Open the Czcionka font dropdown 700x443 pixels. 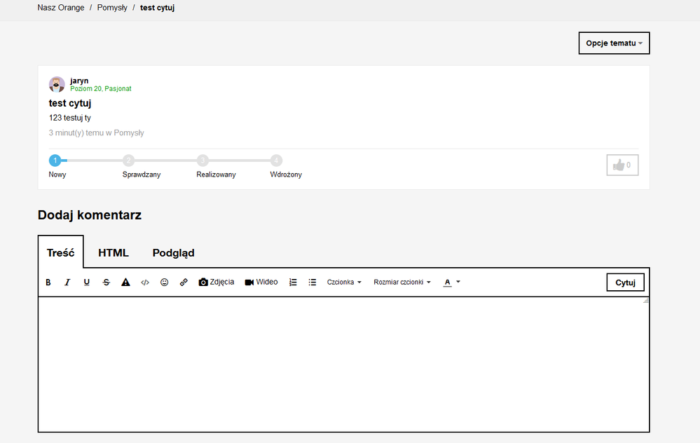[344, 282]
